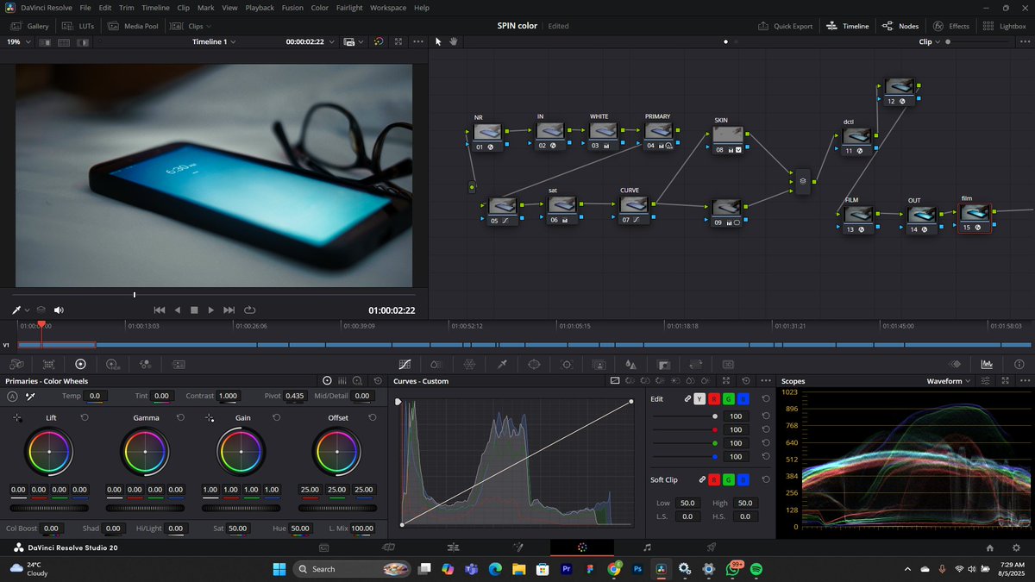The width and height of the screenshot is (1035, 582).
Task: Open the Lightbox view
Action: [1004, 26]
